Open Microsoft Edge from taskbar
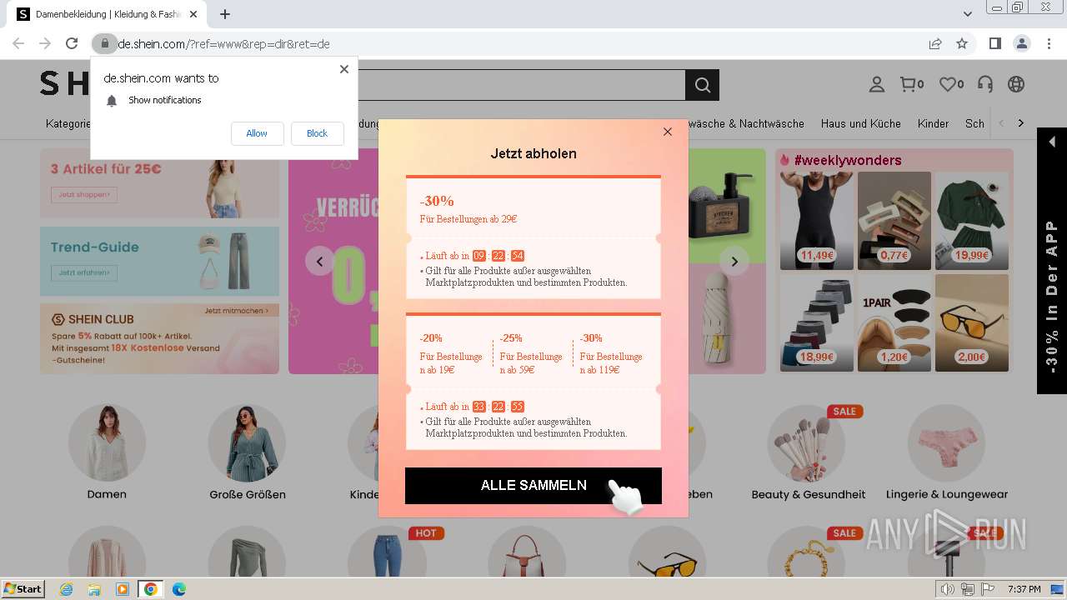Screen dimensions: 1067x600 pyautogui.click(x=178, y=589)
